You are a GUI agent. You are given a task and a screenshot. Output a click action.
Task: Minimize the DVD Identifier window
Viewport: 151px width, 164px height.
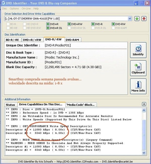tap(136, 3)
